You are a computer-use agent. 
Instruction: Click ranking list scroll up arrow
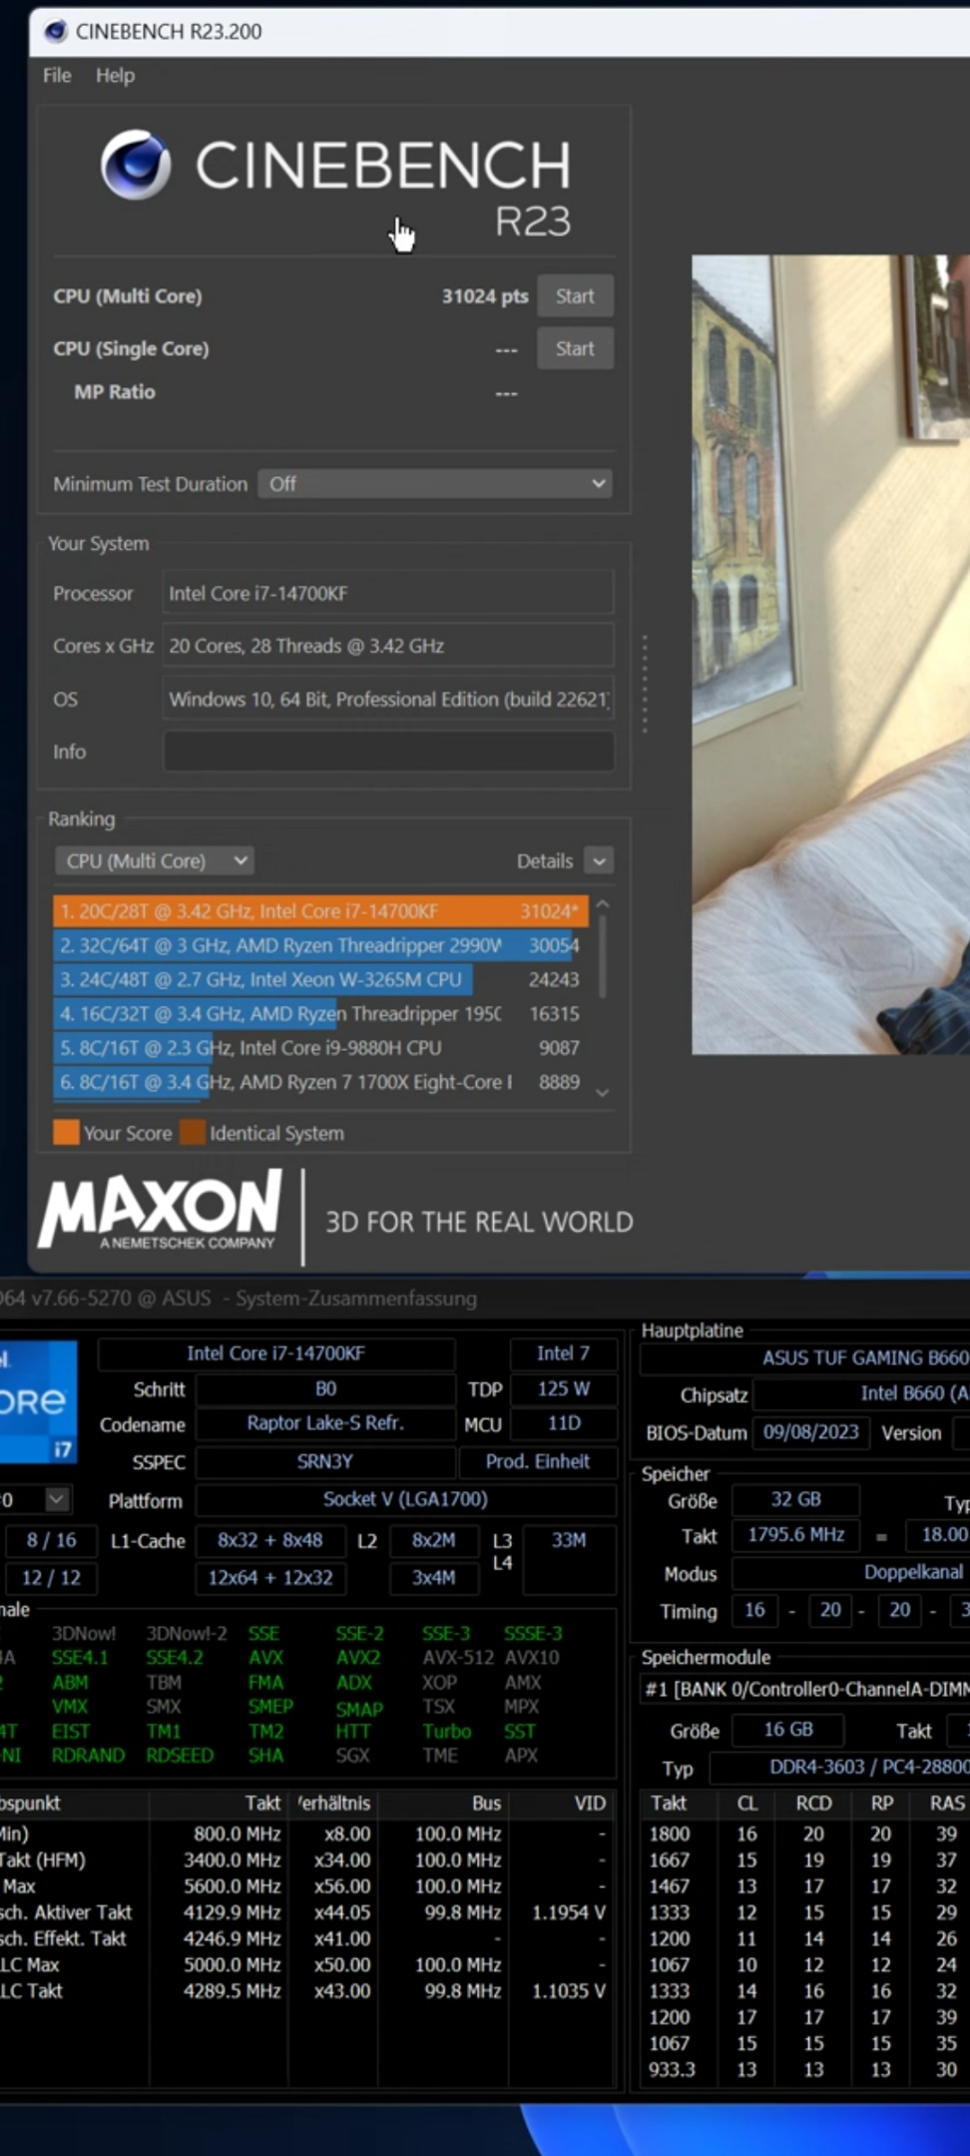point(603,904)
